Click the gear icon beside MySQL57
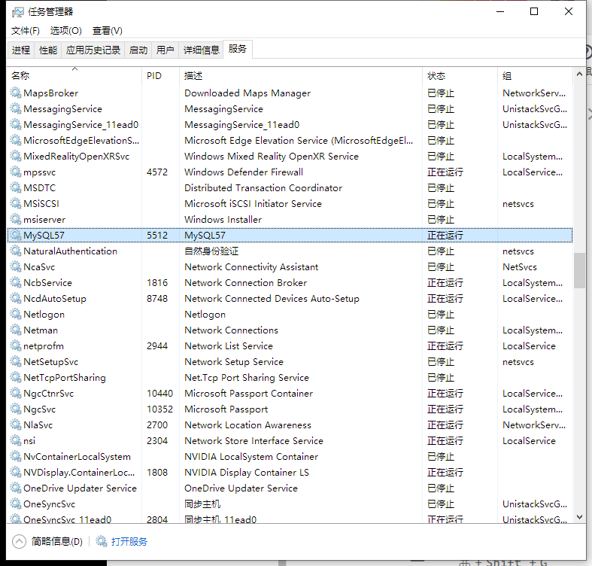Image resolution: width=592 pixels, height=566 pixels. pos(16,235)
